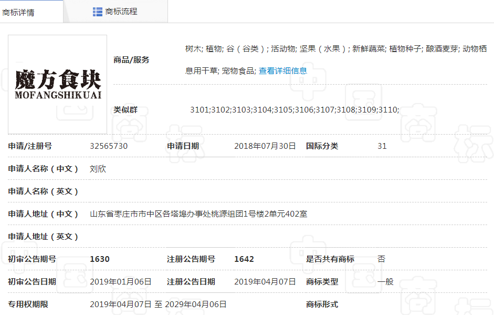Click the 专用权期限 date range
Screen dimensions: 494x315
coord(158,304)
